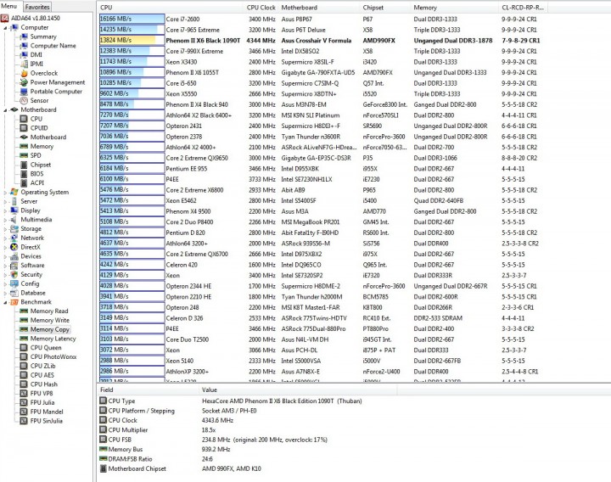The image size is (611, 482).
Task: Select the Celeron D 326 row
Action: pos(322,318)
